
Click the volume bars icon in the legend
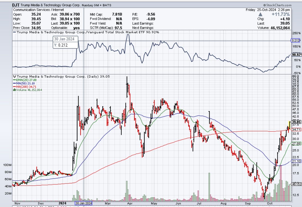point(14,90)
